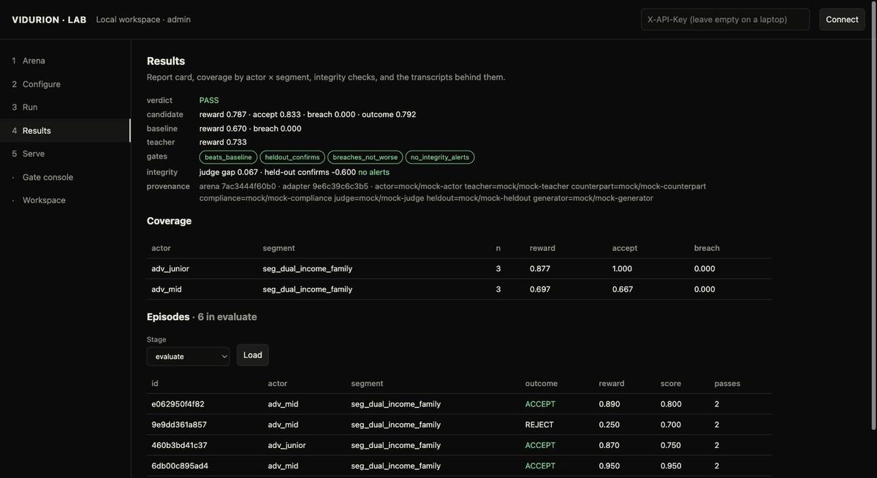Expand the Stage dropdown showing evaluate

[x=188, y=356]
